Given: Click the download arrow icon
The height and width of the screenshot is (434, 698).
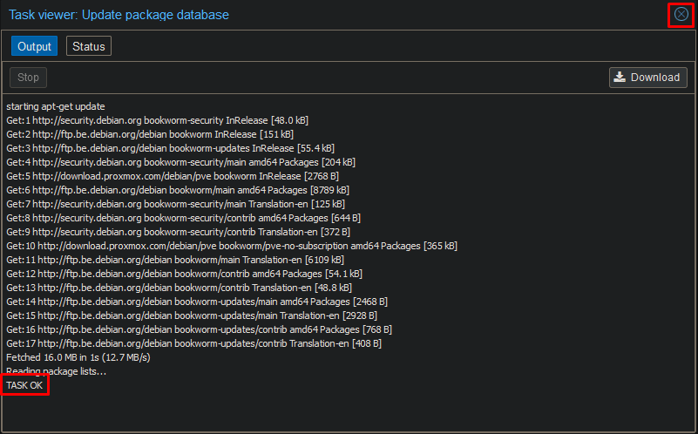Looking at the screenshot, I should click(x=620, y=78).
